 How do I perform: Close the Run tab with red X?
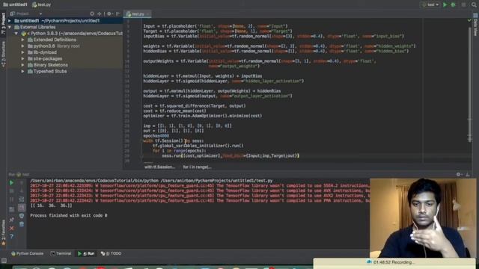(12, 228)
